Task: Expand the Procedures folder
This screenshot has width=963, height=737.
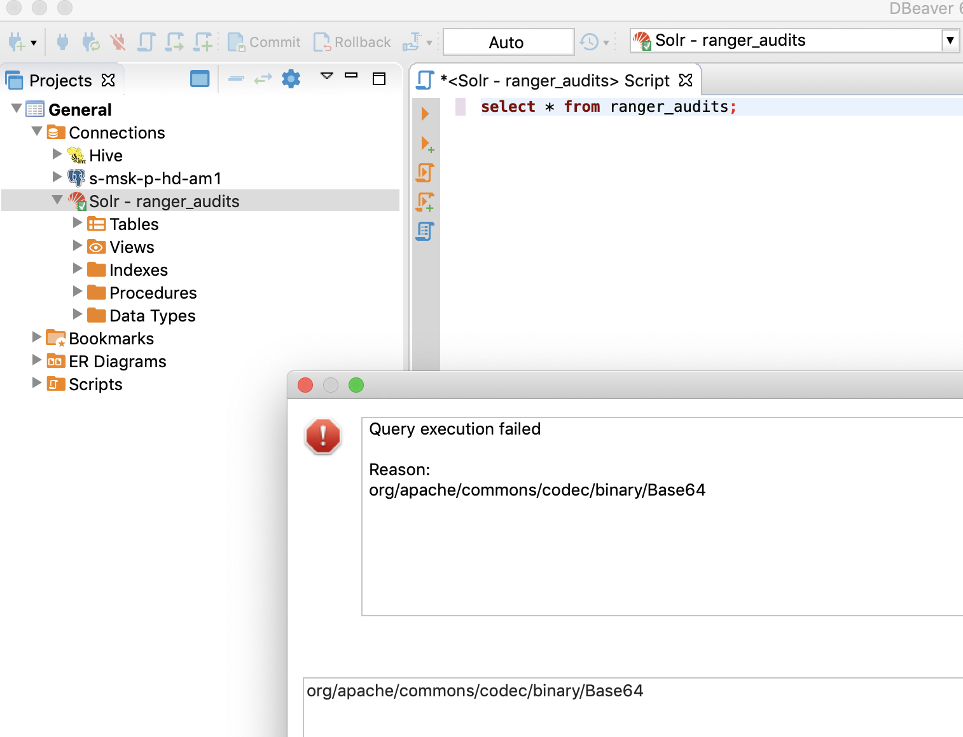Action: [78, 291]
